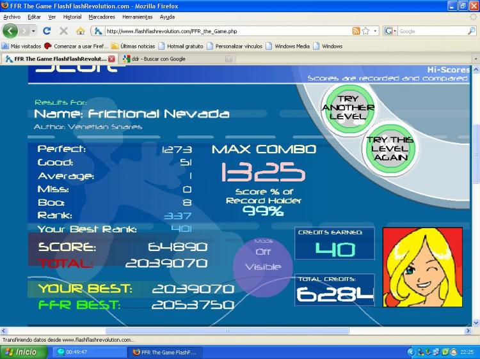The image size is (480, 359).
Task: Go to home page via house icon
Action: click(x=81, y=31)
